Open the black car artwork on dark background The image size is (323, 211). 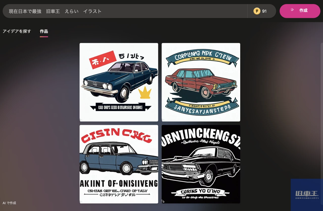coord(201,164)
